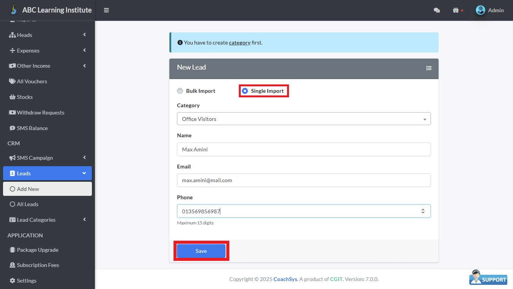
Task: Click the list icon in New Lead header
Action: (429, 68)
